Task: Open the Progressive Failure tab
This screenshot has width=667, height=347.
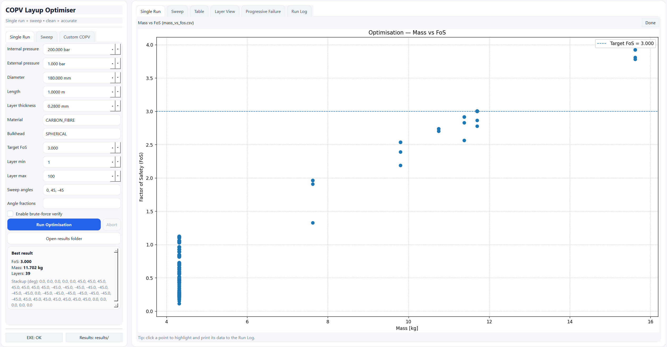Action: pos(263,12)
